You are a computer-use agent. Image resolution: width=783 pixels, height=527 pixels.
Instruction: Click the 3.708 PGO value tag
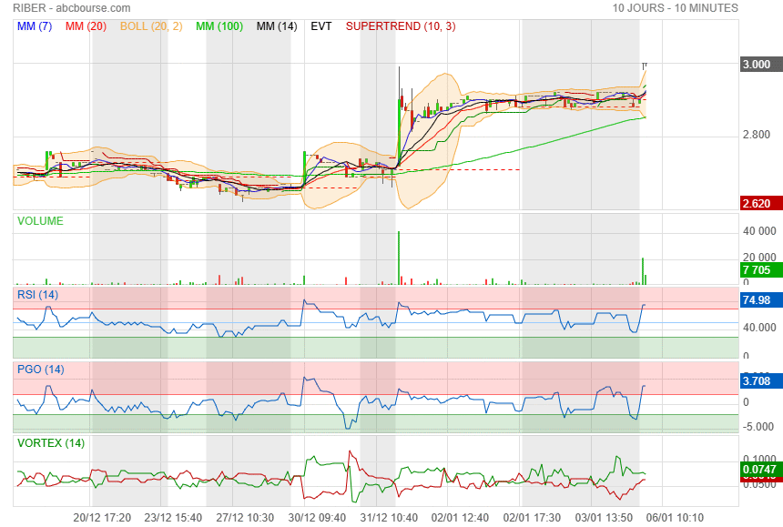758,381
